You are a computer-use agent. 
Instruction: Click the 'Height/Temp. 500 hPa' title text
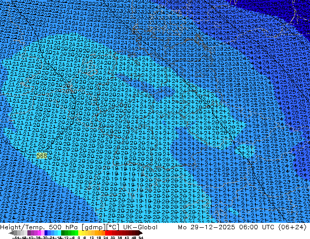[x=40, y=227]
